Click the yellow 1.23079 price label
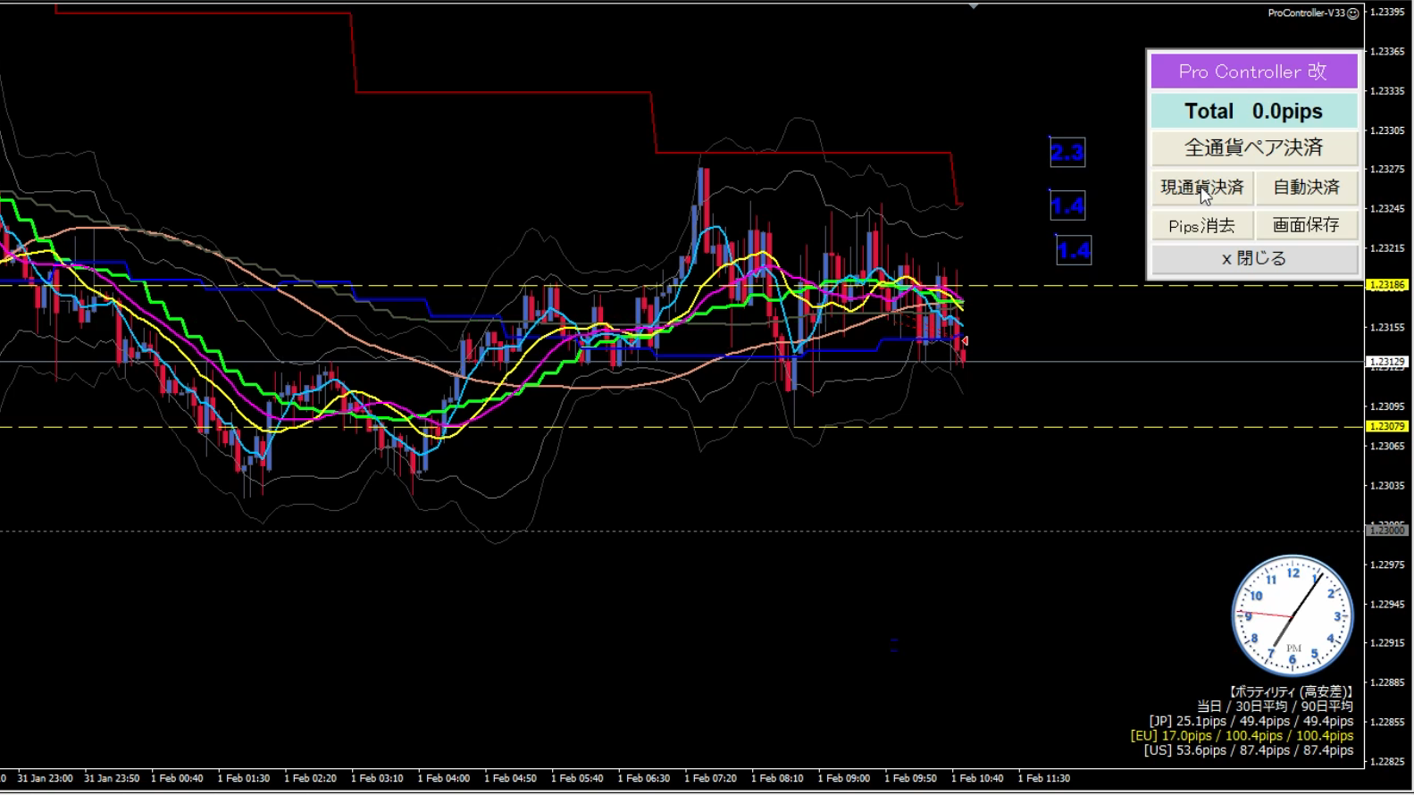This screenshot has height=795, width=1414. pyautogui.click(x=1387, y=427)
